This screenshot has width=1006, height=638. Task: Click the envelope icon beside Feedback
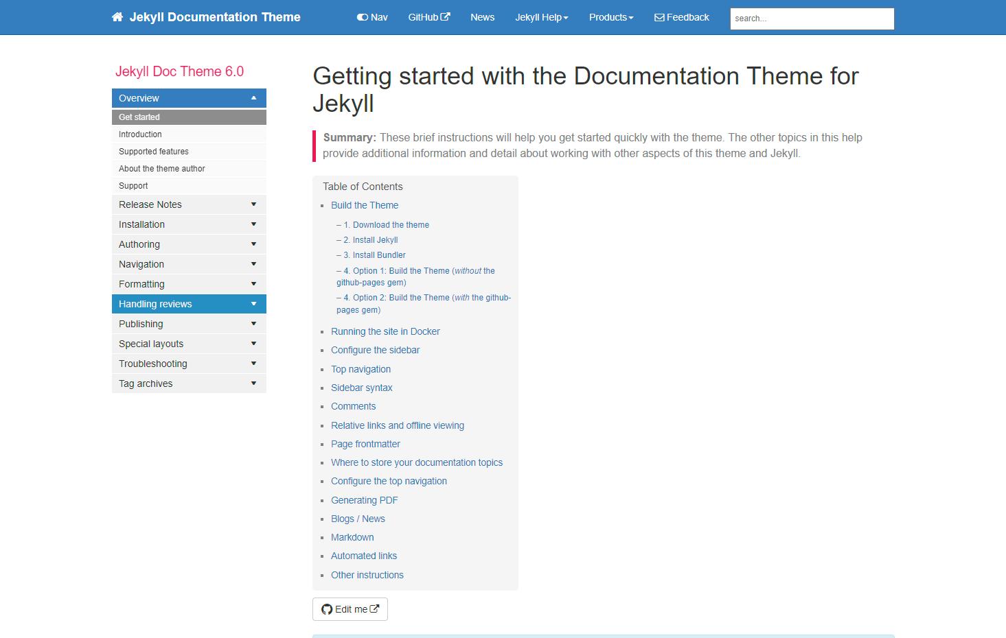[658, 17]
